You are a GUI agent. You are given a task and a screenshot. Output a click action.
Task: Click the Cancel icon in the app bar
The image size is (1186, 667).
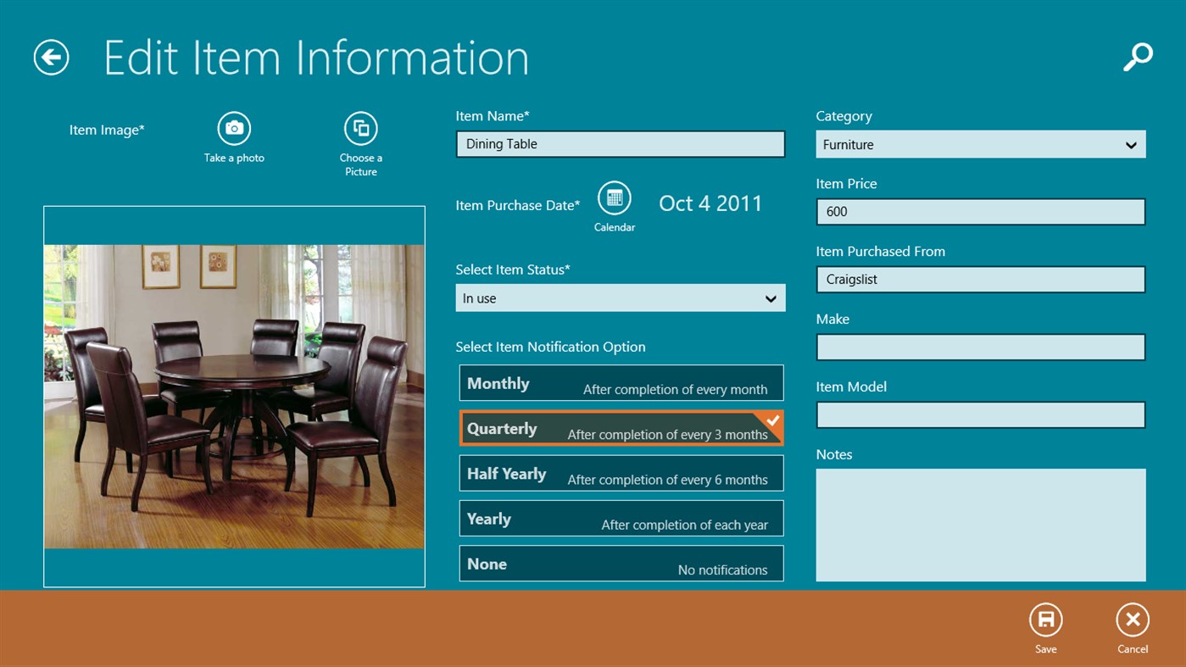coord(1133,621)
